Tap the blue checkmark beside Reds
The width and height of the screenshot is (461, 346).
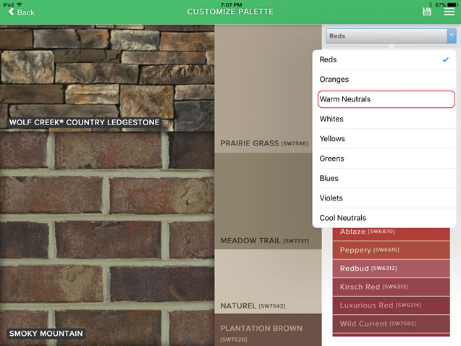[446, 59]
